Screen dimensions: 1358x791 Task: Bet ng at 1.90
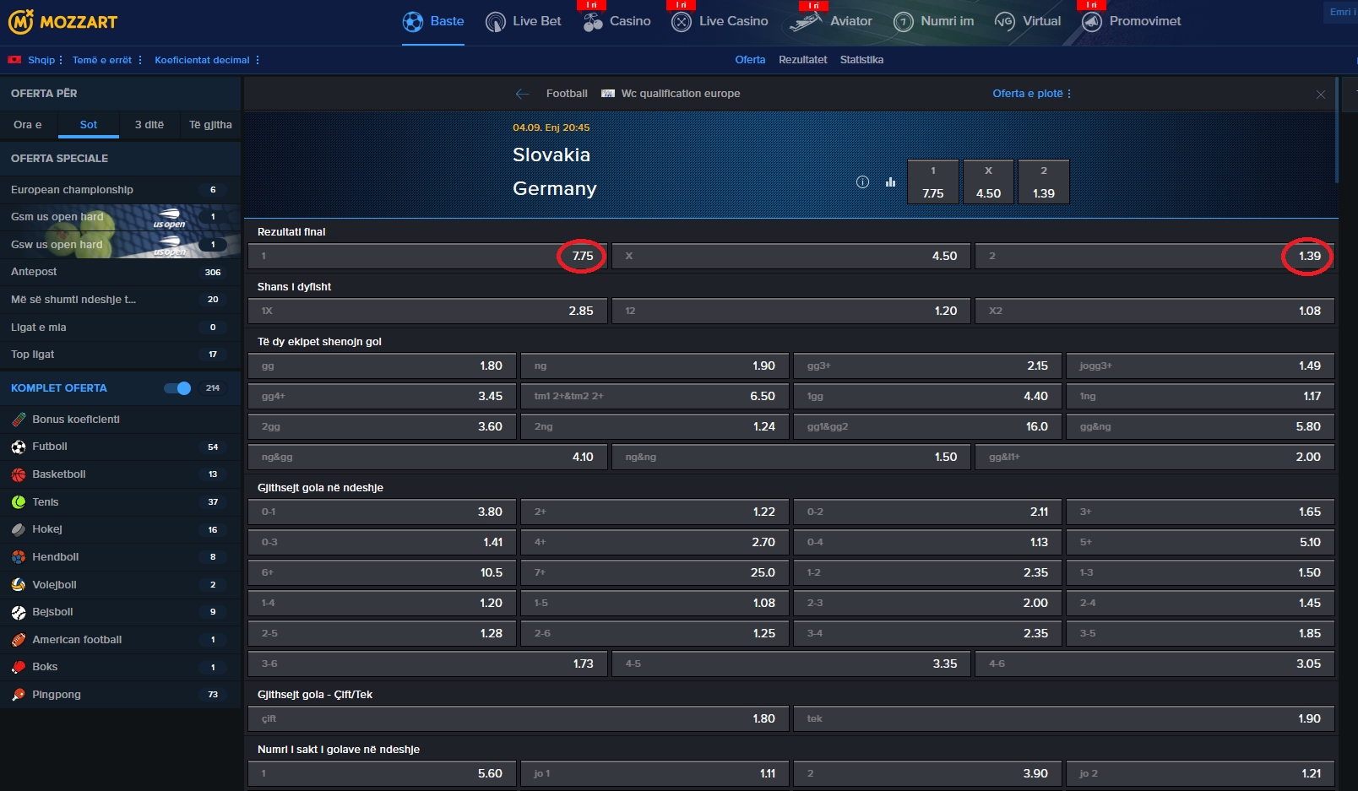point(655,366)
